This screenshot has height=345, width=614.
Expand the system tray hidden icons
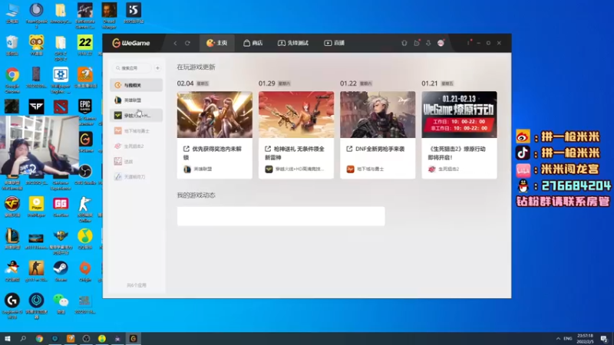point(558,338)
